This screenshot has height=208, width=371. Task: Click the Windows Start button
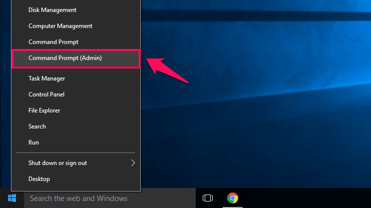[12, 198]
